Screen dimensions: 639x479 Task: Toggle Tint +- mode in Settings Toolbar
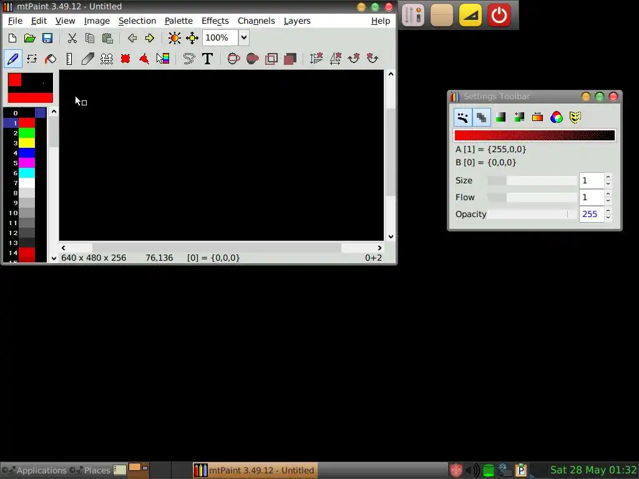519,117
